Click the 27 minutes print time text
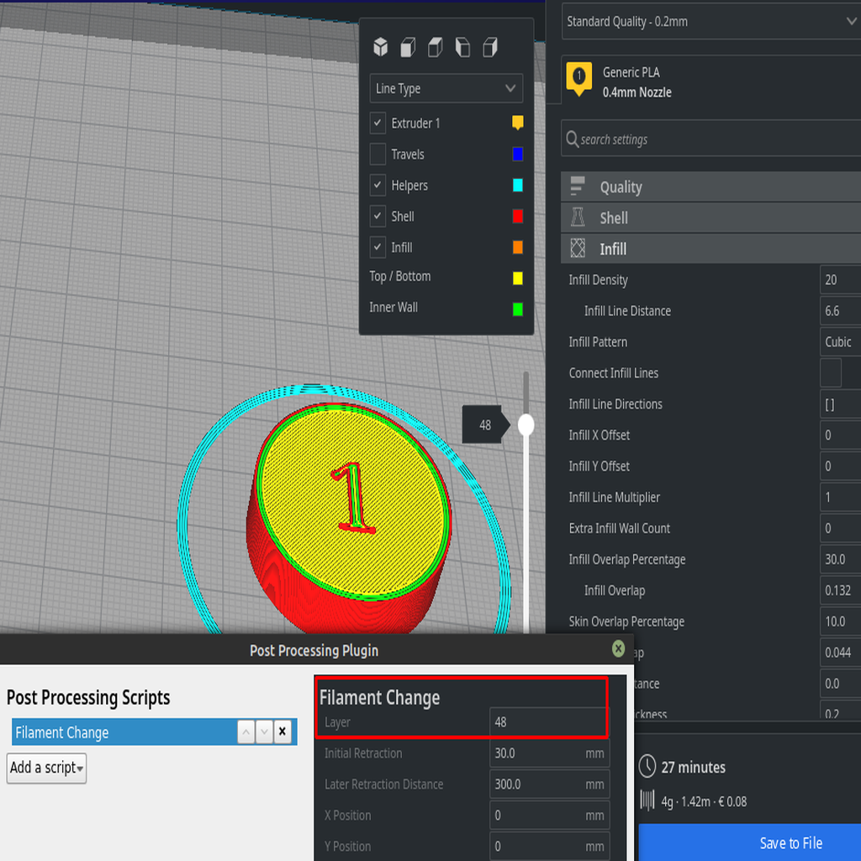The height and width of the screenshot is (861, 861). click(x=693, y=767)
